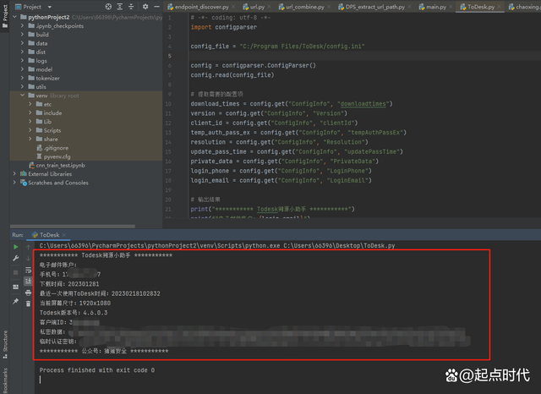The image size is (541, 394).
Task: Click 'Process finished with exit code 0' text
Action: click(x=97, y=370)
